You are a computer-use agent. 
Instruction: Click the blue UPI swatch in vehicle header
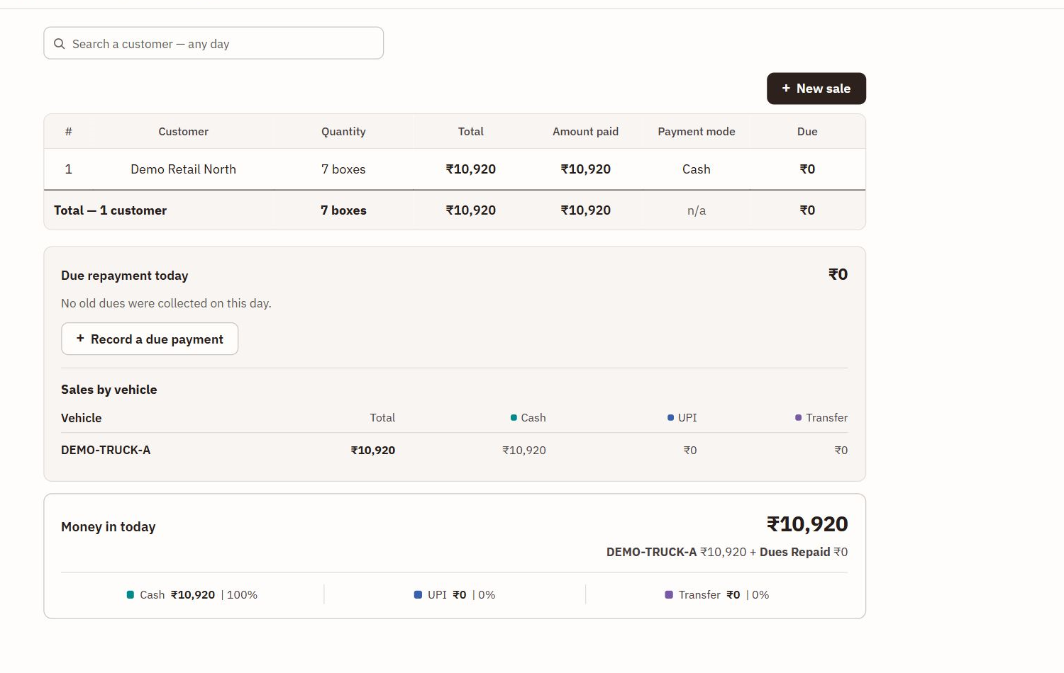coord(670,418)
